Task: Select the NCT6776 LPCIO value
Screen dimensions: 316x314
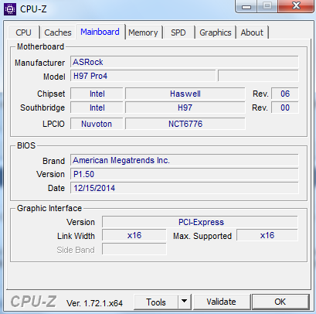Action: coord(185,124)
